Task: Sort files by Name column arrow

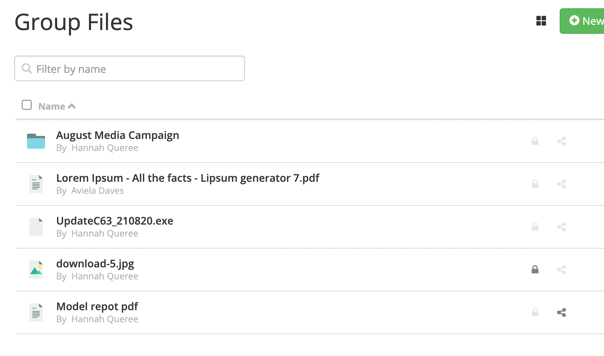Action: pos(72,106)
